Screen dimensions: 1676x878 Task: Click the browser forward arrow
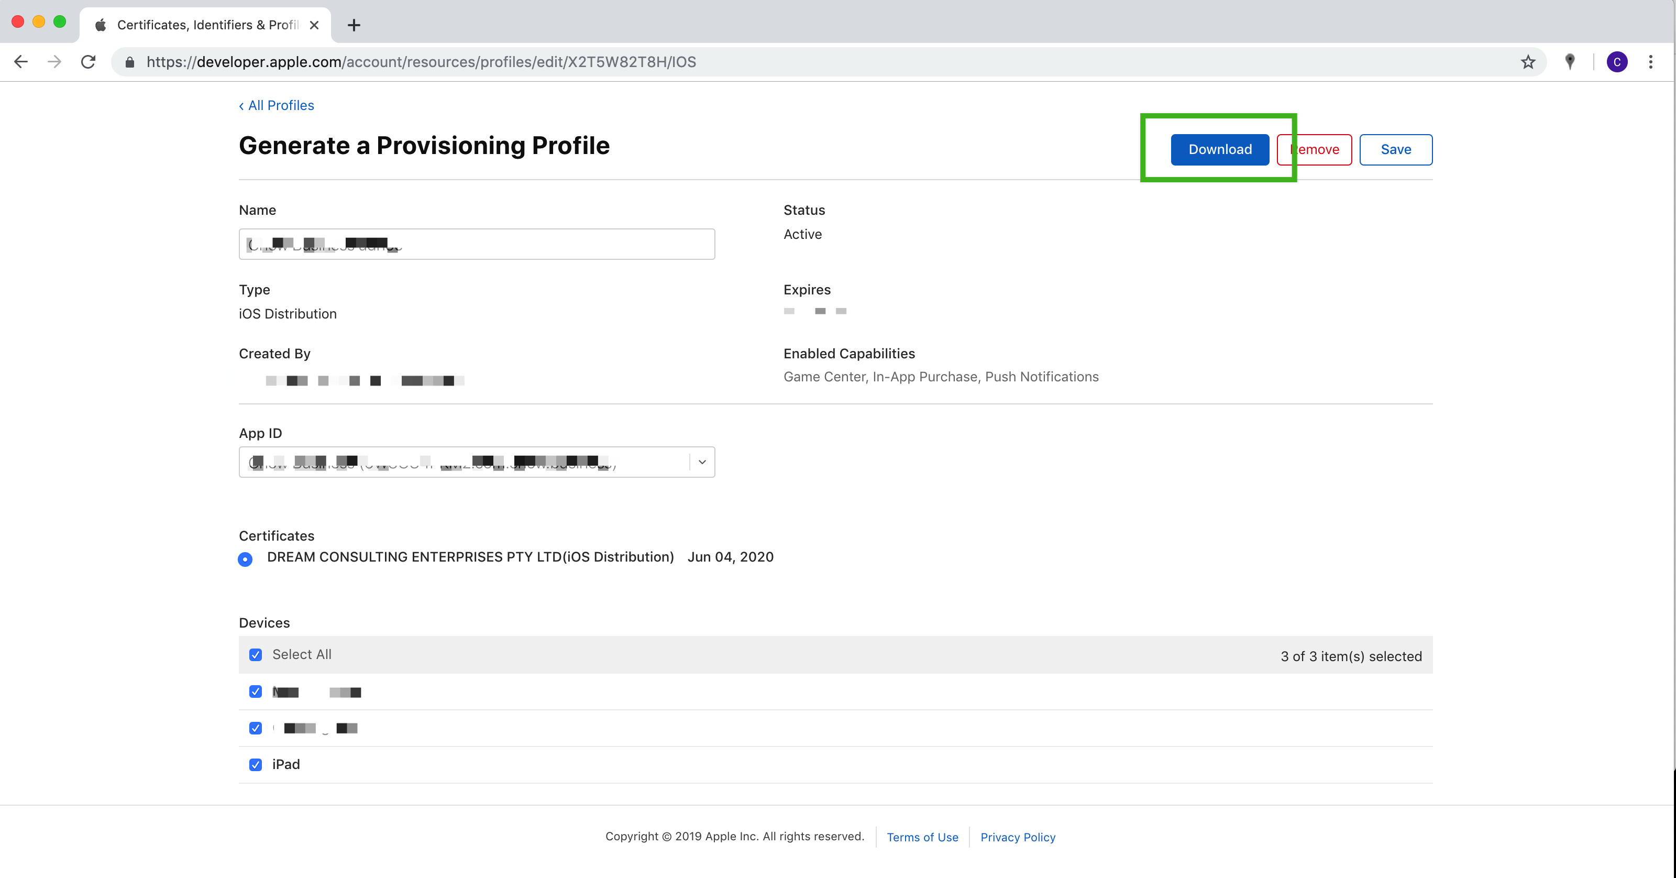tap(54, 62)
